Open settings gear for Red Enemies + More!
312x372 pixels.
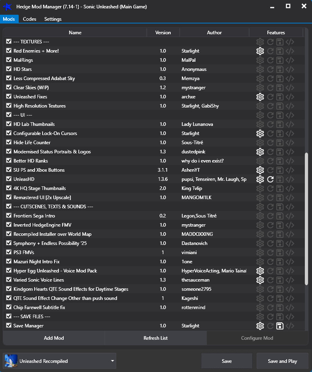(260, 51)
